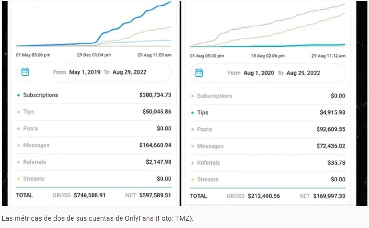This screenshot has width=369, height=228.
Task: Open the left panel Aug 29, 2022 end date
Action: 129,72
